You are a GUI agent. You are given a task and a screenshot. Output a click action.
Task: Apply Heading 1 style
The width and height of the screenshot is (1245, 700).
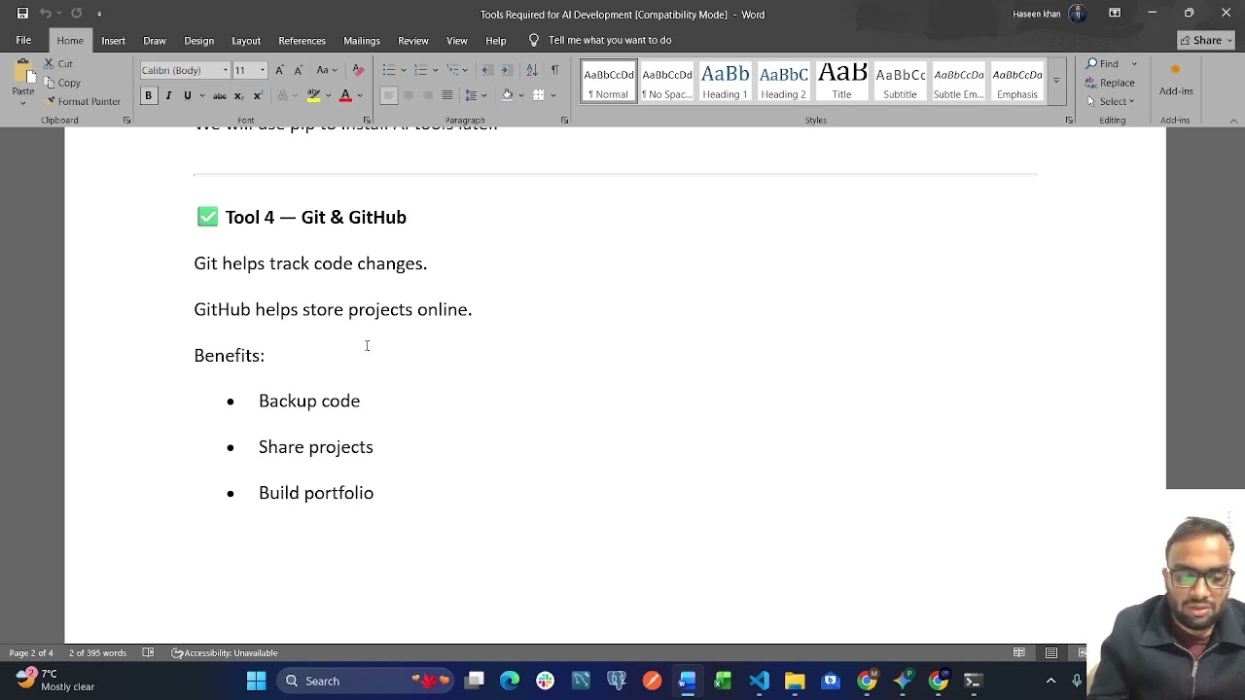725,82
